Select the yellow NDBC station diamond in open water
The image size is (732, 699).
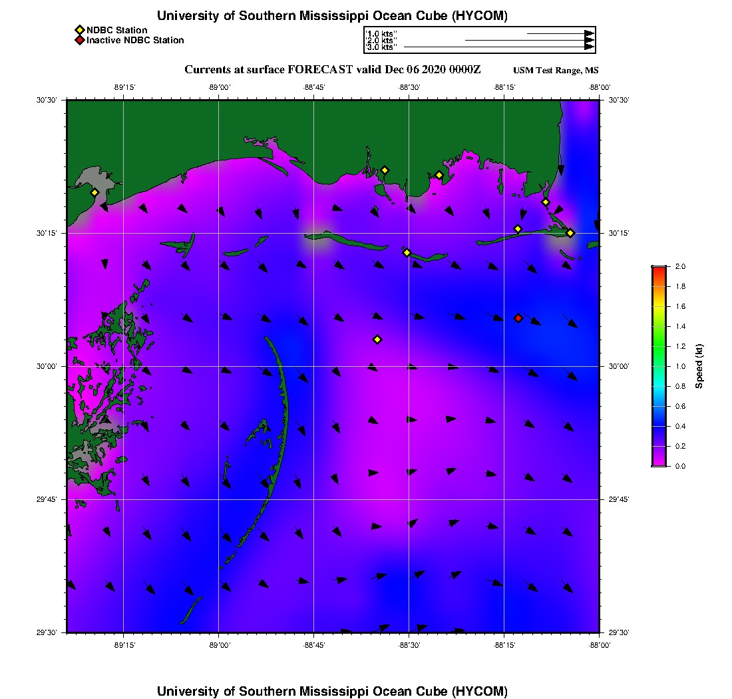tap(377, 340)
